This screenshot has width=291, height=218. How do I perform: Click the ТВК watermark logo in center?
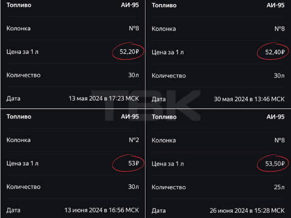[x=145, y=105]
